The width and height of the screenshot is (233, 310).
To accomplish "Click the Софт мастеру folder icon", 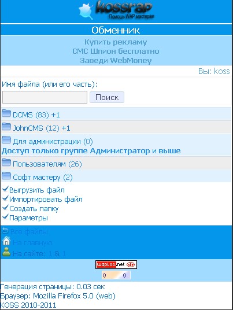I will (x=6, y=176).
